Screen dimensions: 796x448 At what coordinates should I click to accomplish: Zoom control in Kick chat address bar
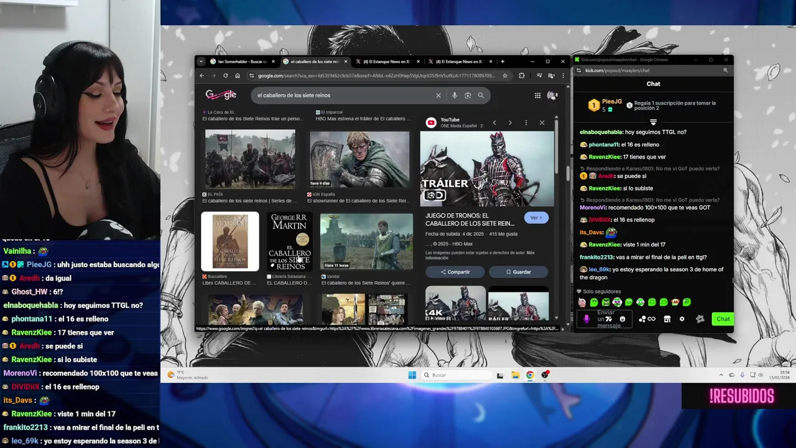725,70
